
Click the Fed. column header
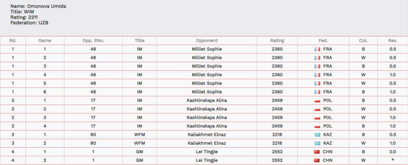pos(323,40)
